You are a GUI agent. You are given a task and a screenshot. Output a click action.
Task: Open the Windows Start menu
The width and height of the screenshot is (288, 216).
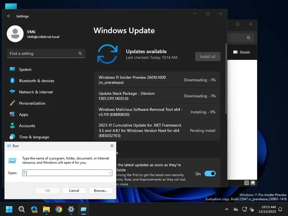[9, 209]
